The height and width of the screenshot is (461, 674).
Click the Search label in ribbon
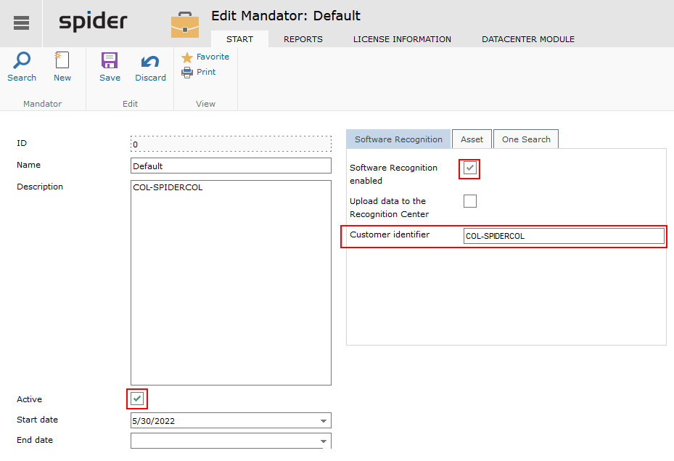(22, 78)
